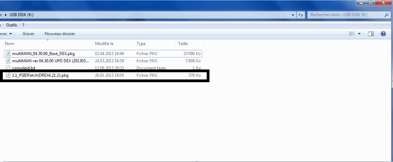Click the refresh button beside address bar

[301, 15]
